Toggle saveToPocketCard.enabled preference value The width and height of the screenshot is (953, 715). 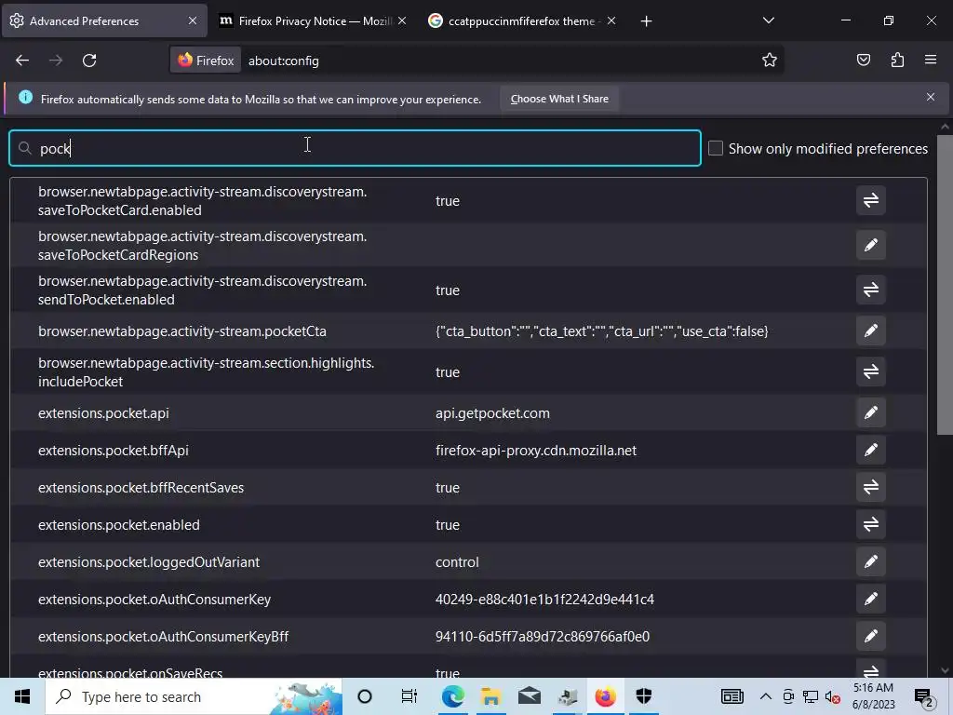[870, 200]
